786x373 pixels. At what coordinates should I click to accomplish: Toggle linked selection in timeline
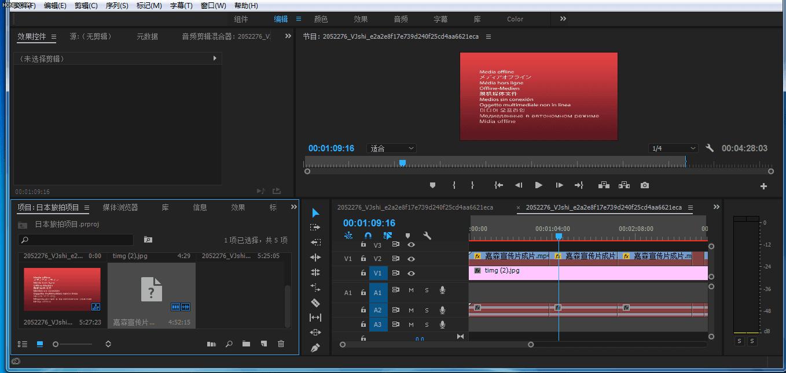(388, 236)
